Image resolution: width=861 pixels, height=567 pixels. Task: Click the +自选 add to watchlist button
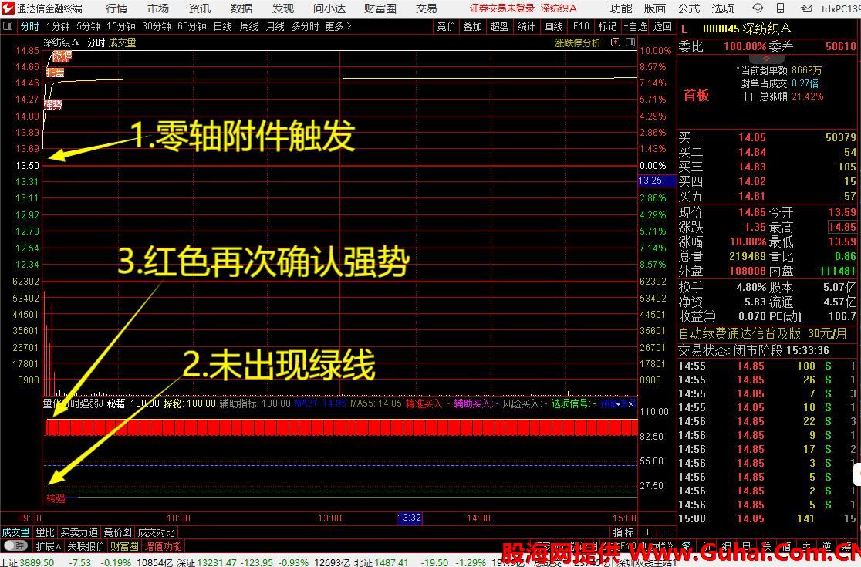[634, 26]
